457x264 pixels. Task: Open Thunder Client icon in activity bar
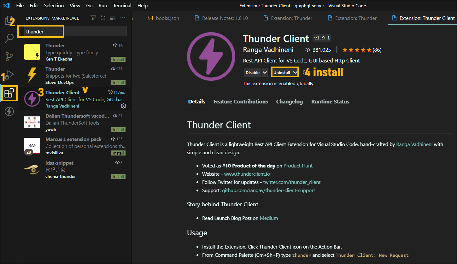coord(9,111)
